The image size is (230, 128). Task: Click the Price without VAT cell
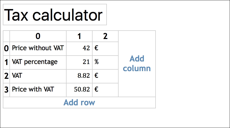[38, 48]
